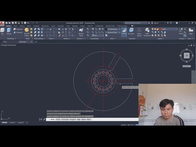Open Layer Properties manager
The width and height of the screenshot is (196, 147).
(147, 32)
